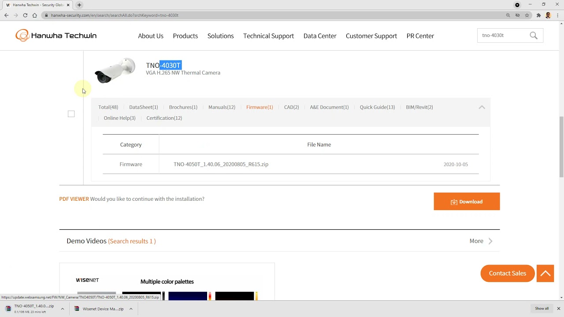The height and width of the screenshot is (317, 564).
Task: Click the page vertical scrollbar thumb
Action: point(561,147)
